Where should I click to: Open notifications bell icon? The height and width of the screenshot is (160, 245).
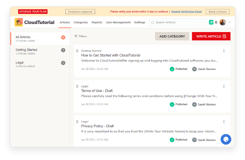(216, 22)
